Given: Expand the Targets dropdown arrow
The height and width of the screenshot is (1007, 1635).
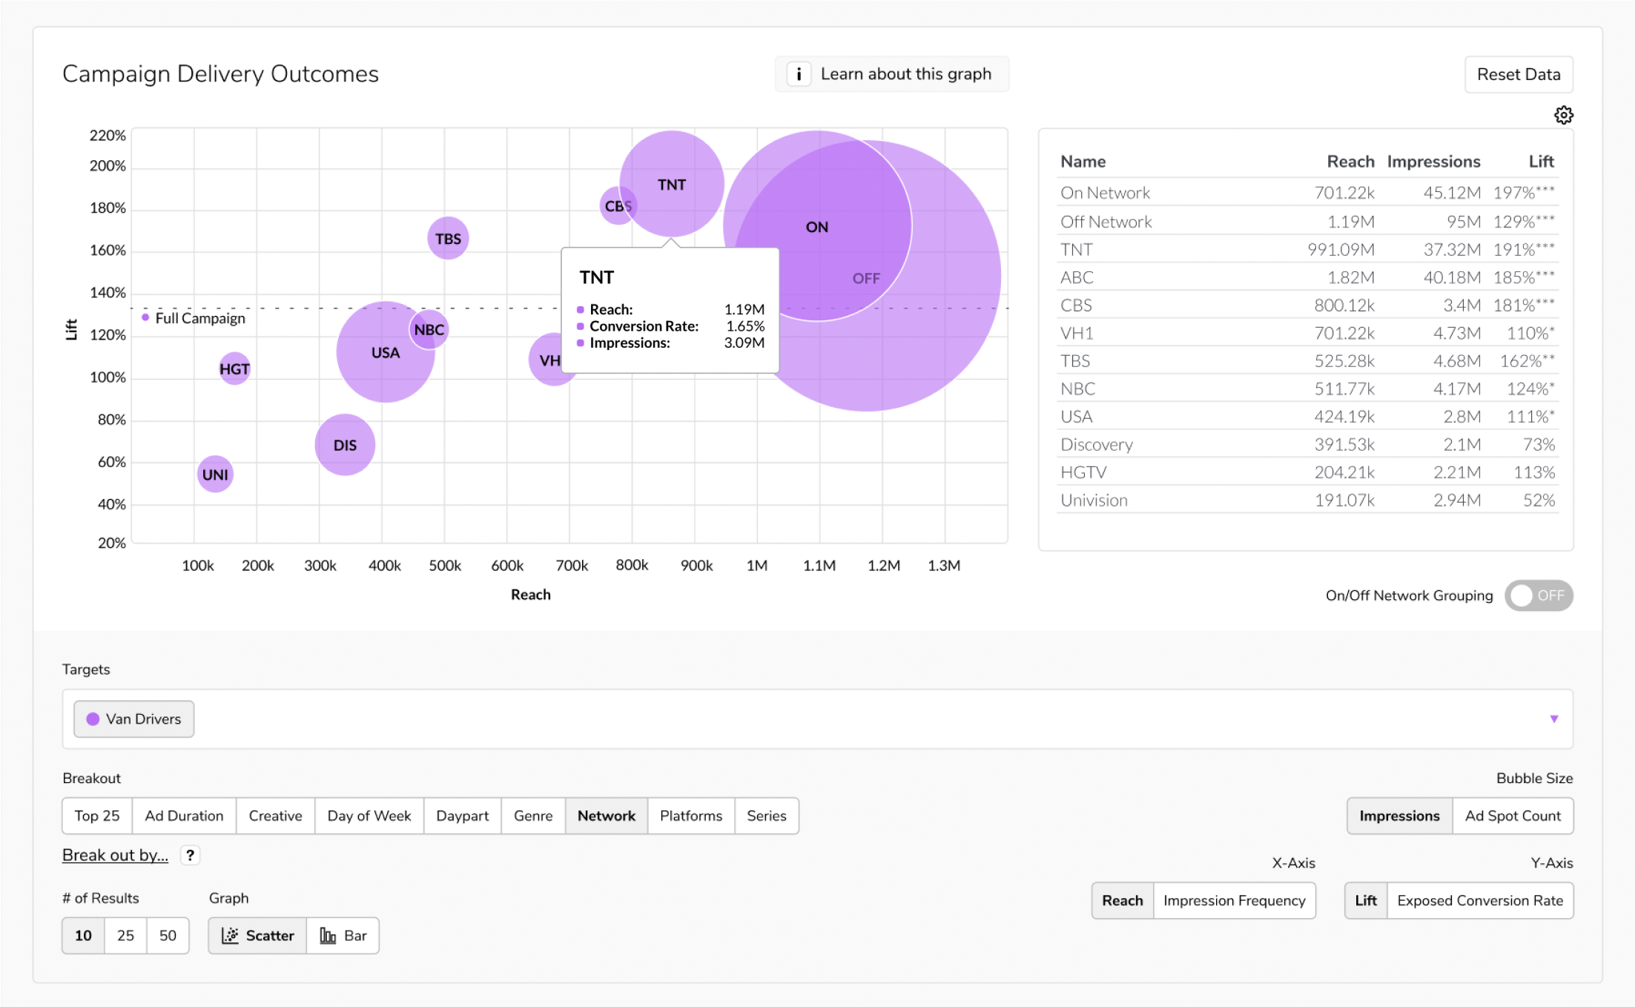Looking at the screenshot, I should pos(1554,719).
